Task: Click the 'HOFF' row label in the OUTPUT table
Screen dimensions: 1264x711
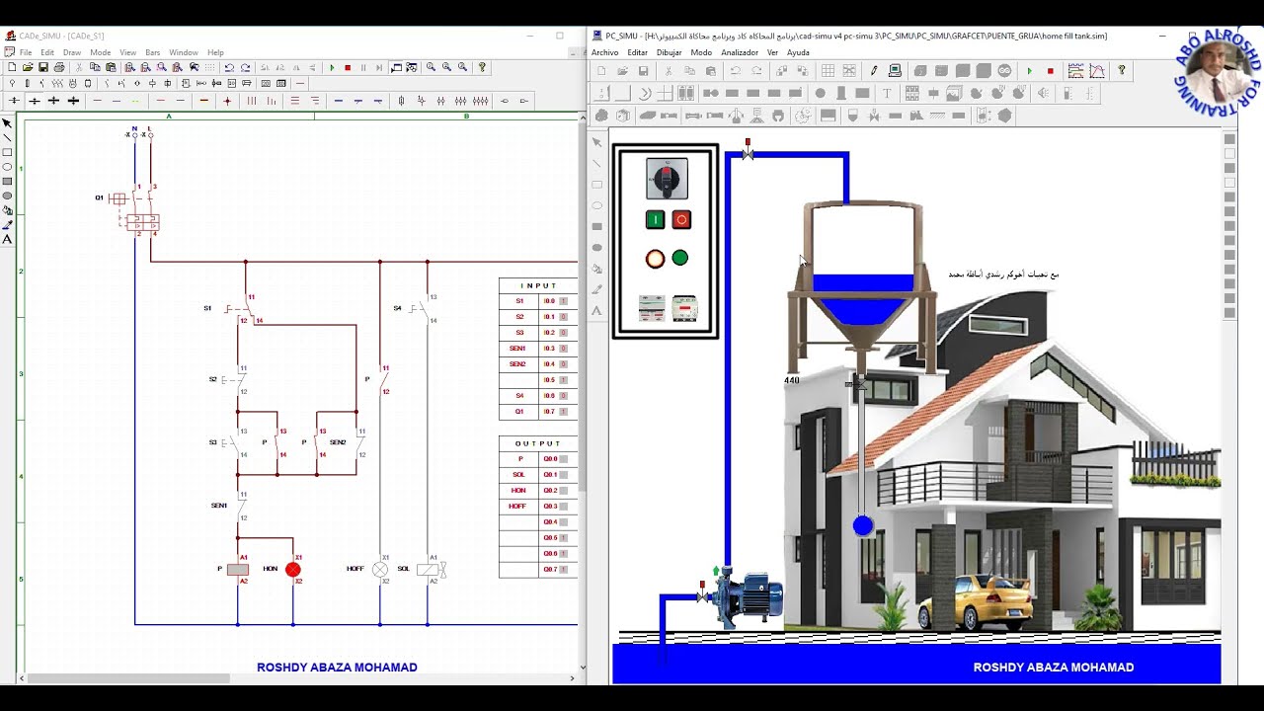Action: coord(518,506)
